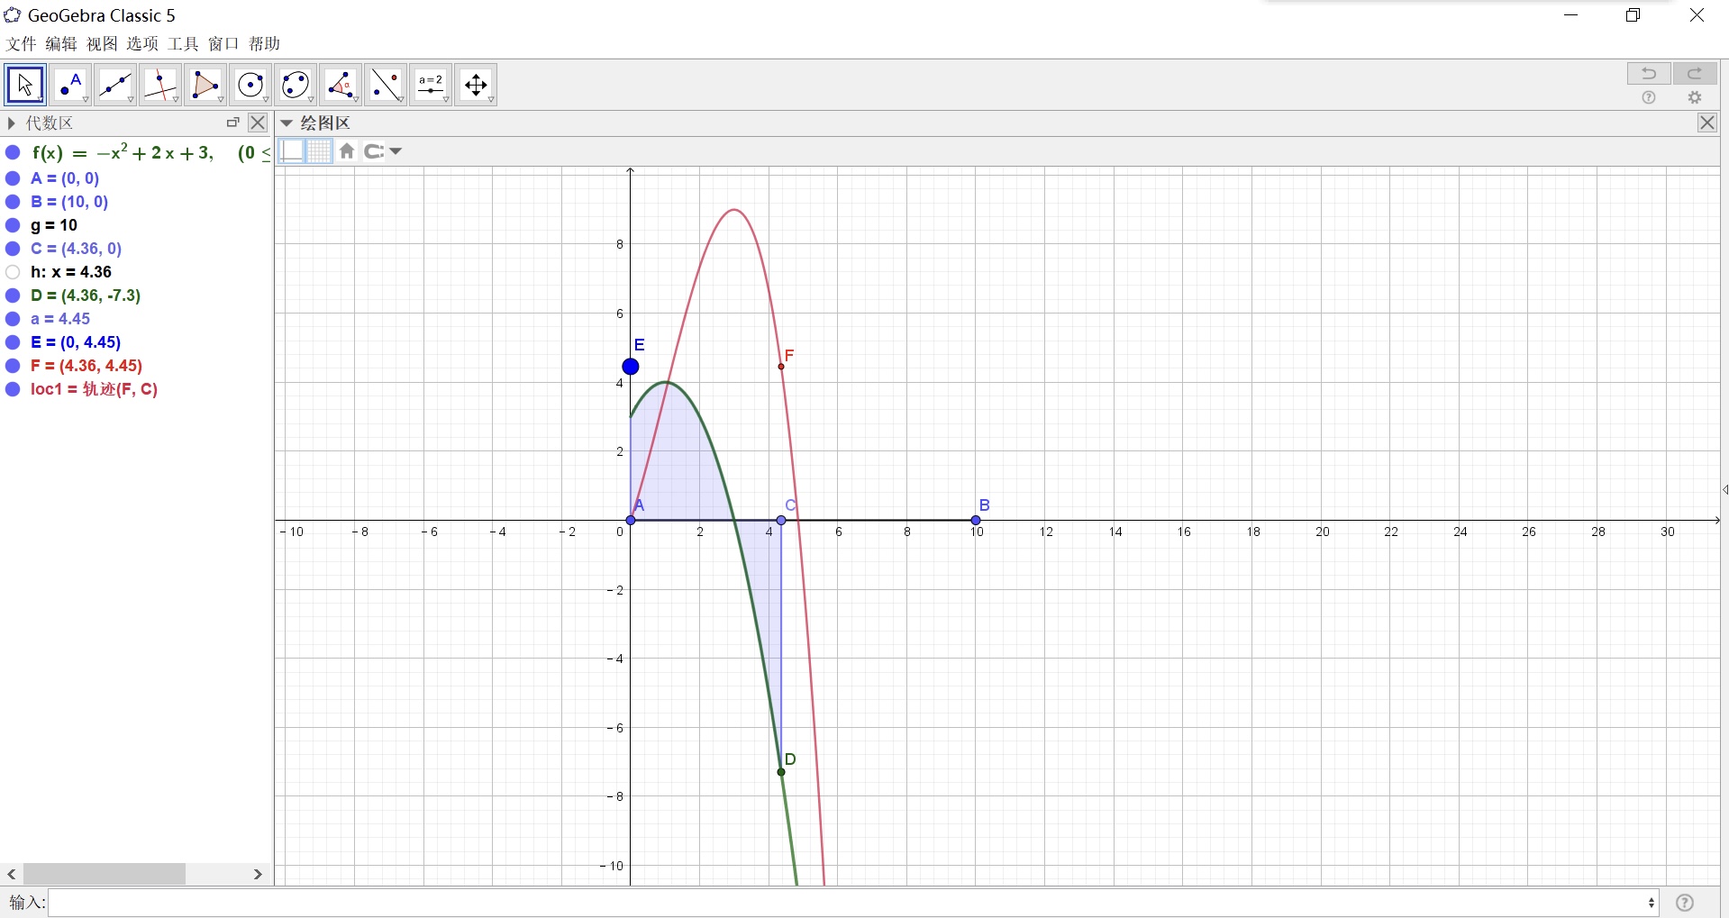Viewport: 1729px width, 918px height.
Task: Select the Move Graphics View tool
Action: [x=476, y=85]
